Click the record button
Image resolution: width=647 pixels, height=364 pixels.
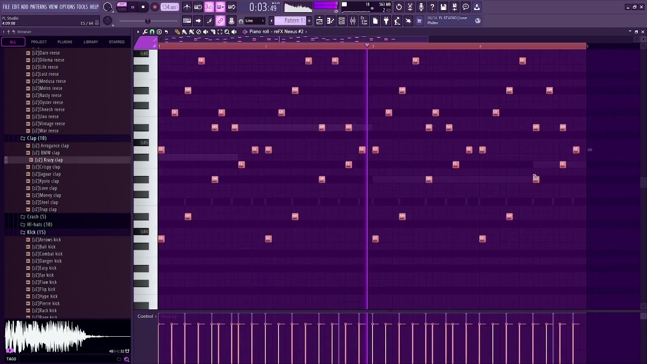tap(155, 7)
